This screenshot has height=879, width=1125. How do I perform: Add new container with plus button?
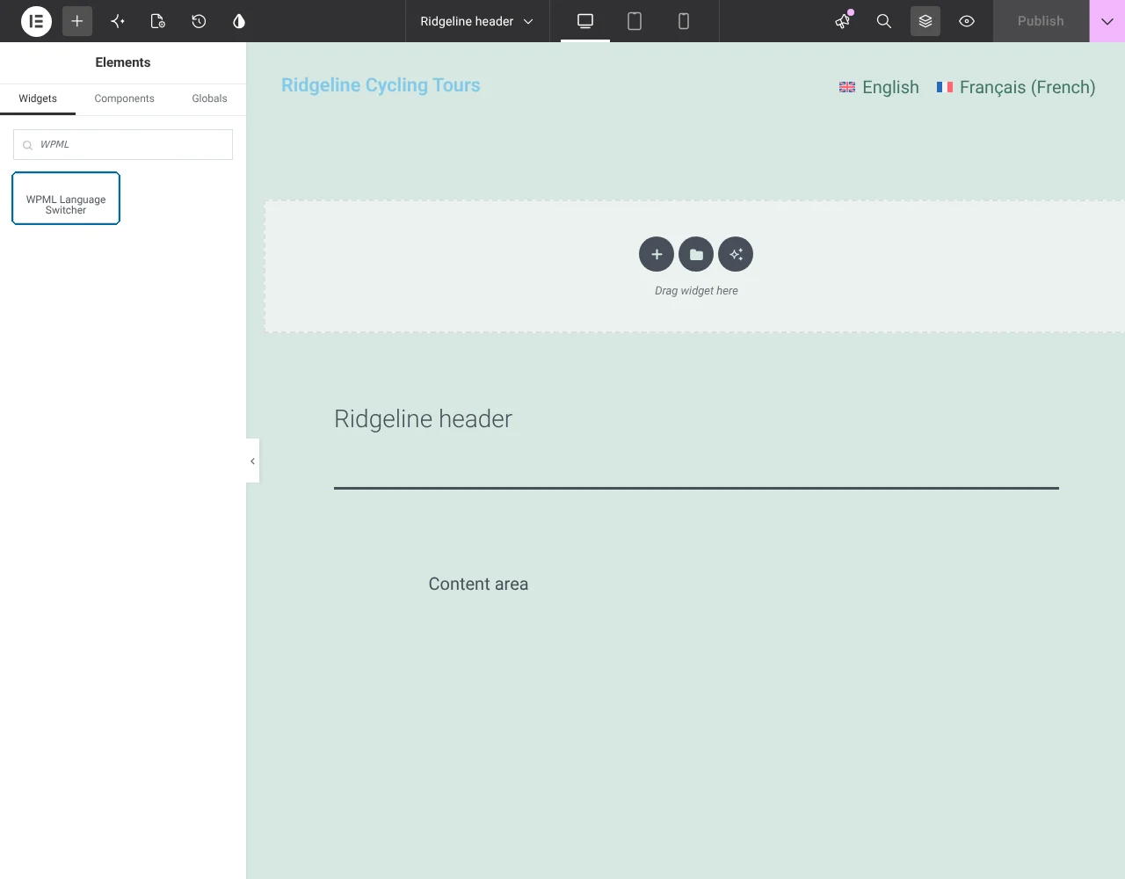point(657,254)
